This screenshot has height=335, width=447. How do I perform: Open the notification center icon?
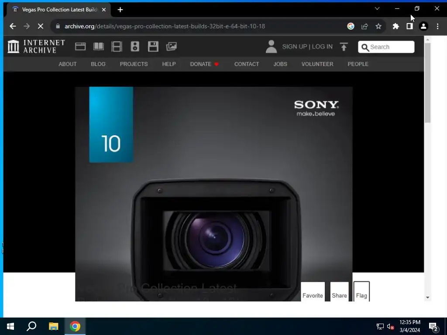[x=433, y=326]
